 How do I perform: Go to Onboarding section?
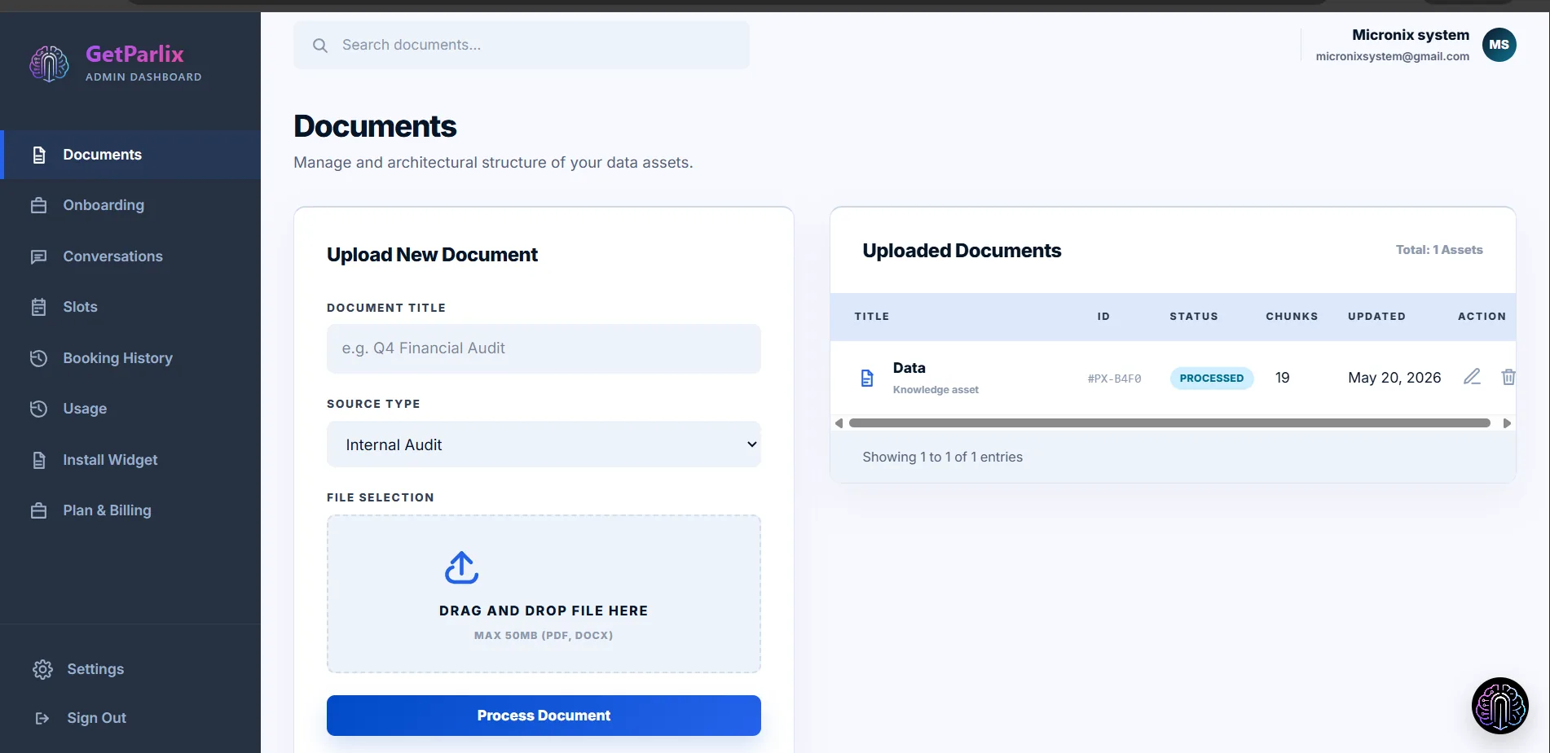[x=130, y=205]
